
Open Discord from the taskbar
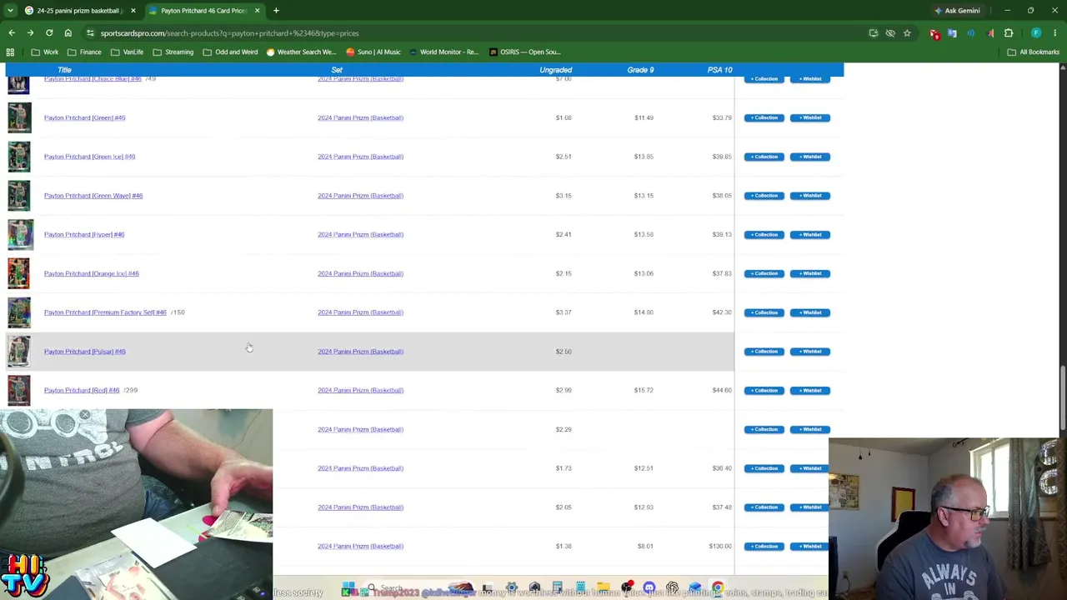pos(649,588)
